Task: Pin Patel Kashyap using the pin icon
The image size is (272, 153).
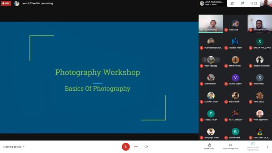Action: pyautogui.click(x=204, y=59)
